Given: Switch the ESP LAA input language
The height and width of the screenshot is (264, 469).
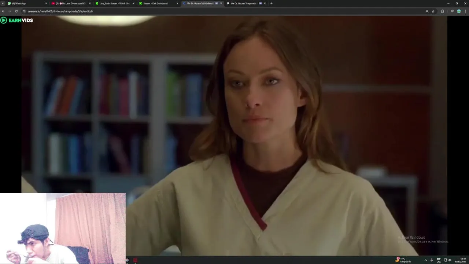Looking at the screenshot, I should click(x=439, y=260).
